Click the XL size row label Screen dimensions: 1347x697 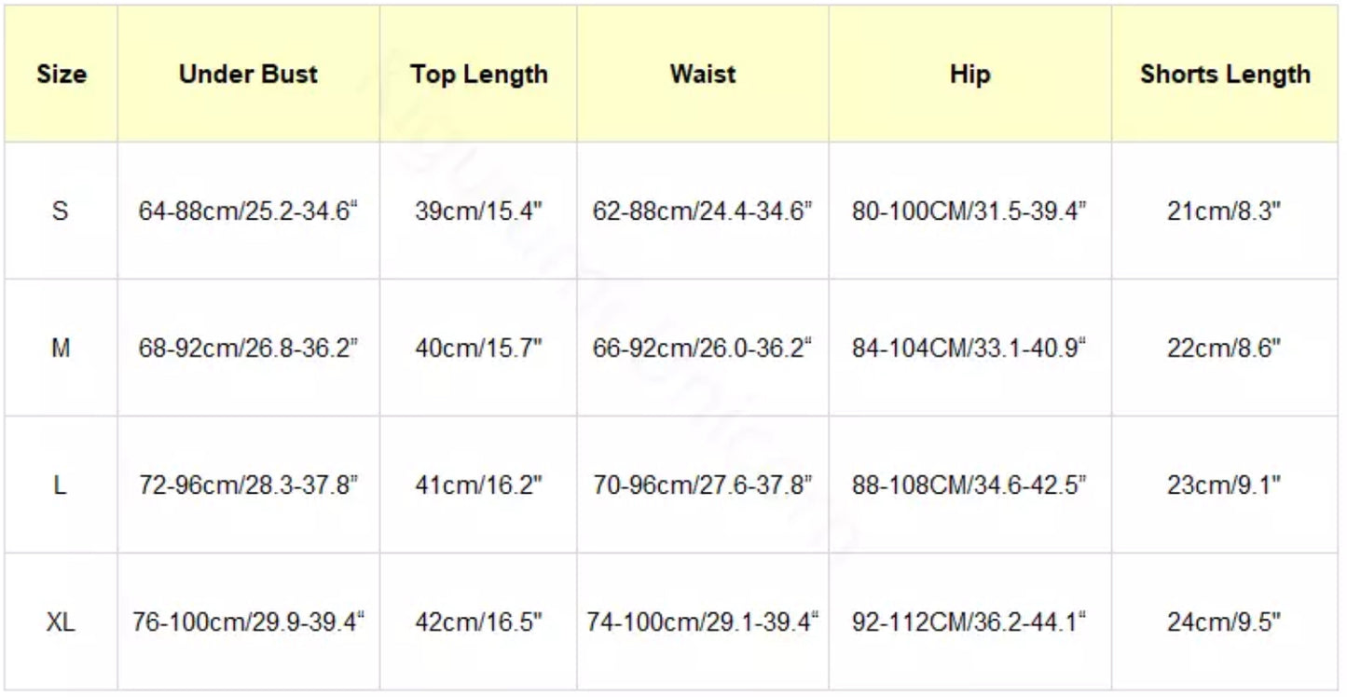pyautogui.click(x=61, y=622)
